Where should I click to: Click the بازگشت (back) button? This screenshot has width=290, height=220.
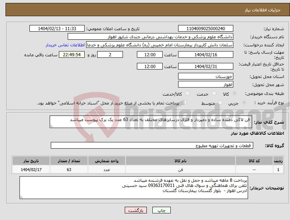(136, 210)
